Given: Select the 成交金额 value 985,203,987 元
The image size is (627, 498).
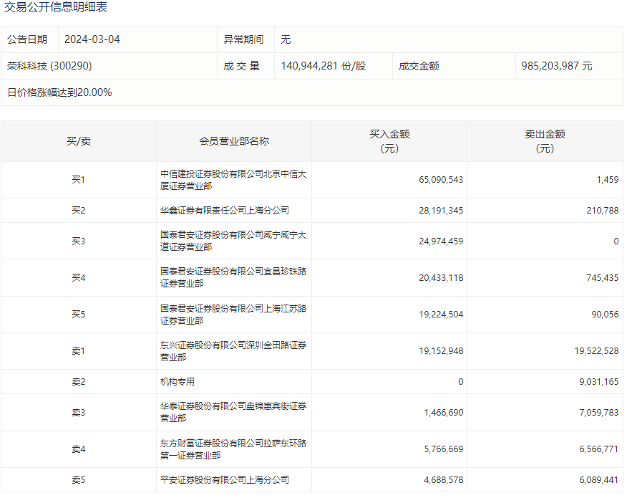Looking at the screenshot, I should coord(557,66).
